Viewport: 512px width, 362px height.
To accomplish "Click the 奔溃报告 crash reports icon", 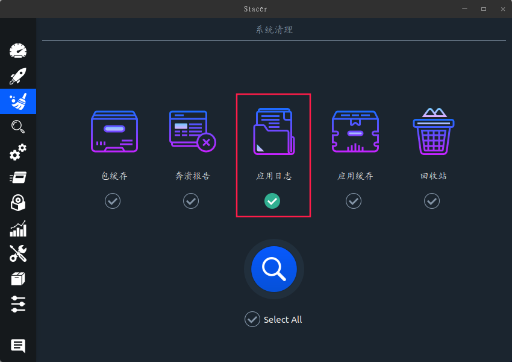I will (x=193, y=131).
